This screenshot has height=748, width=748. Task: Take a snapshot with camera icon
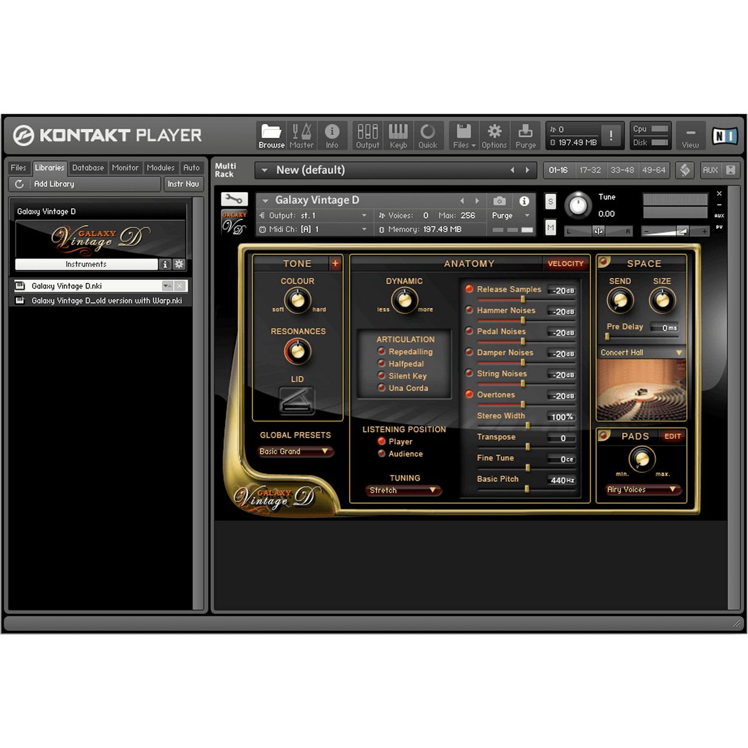click(x=500, y=201)
